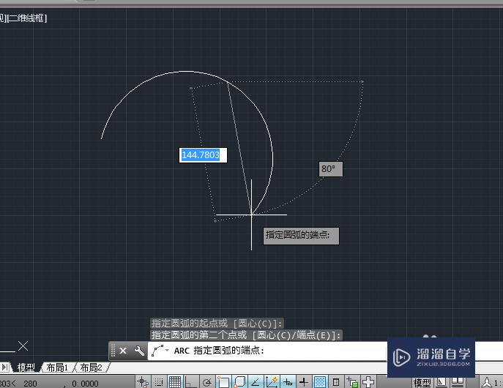This screenshot has width=503, height=388.
Task: Click the 80° angle dynamic input box
Action: [330, 169]
